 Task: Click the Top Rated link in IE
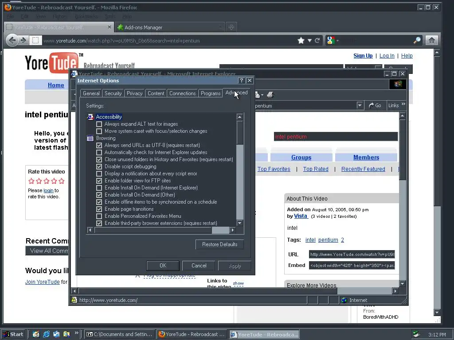(316, 169)
